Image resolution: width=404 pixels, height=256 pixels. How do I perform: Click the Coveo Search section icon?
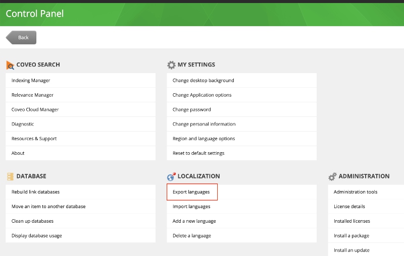click(x=10, y=66)
